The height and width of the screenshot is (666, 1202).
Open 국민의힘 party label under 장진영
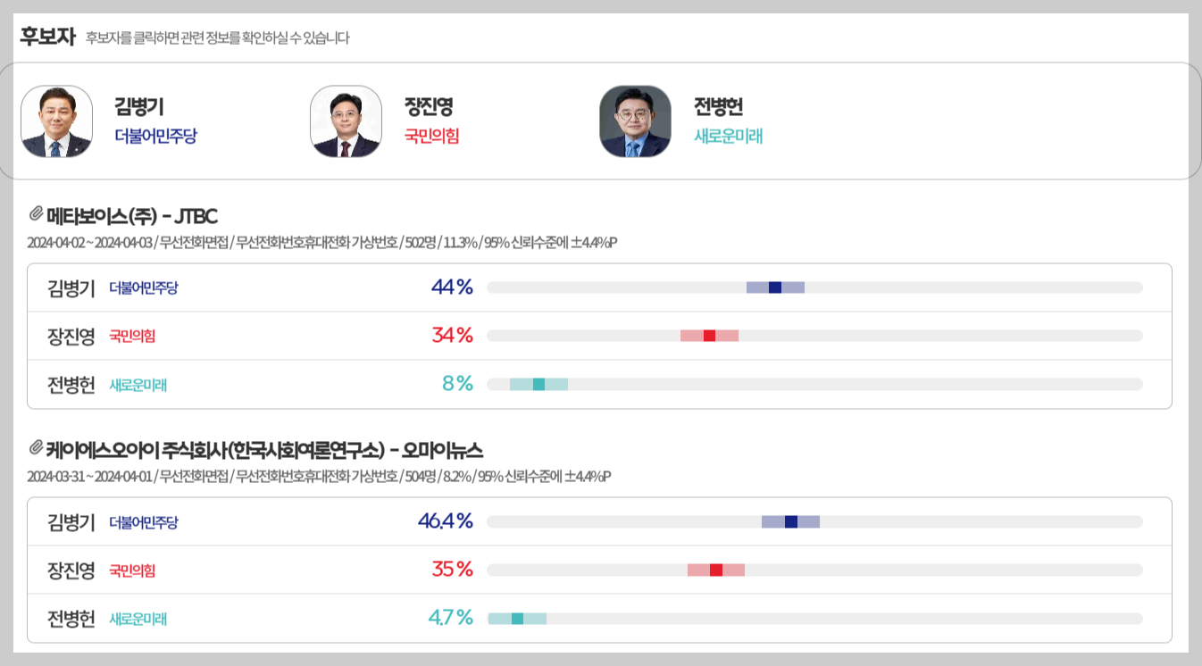[430, 136]
